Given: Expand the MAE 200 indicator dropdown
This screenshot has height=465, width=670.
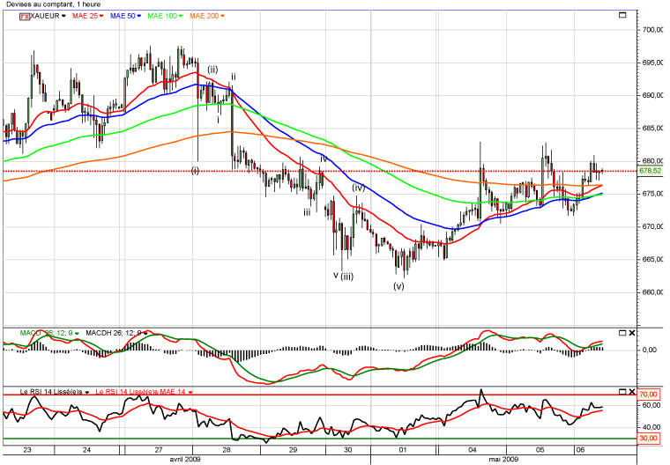Looking at the screenshot, I should click(x=220, y=17).
